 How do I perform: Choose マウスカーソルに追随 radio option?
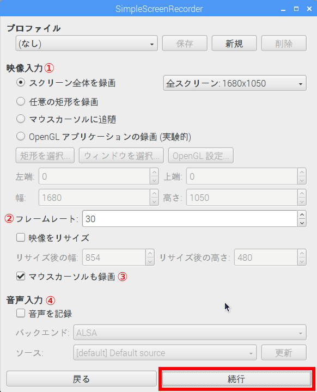[x=21, y=119]
